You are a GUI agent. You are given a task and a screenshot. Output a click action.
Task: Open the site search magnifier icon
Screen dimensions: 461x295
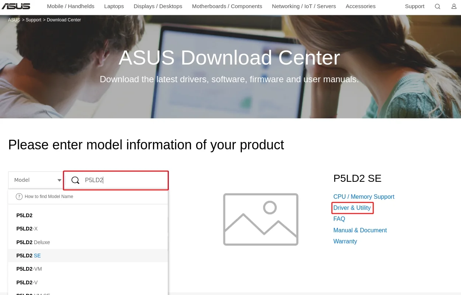tap(437, 6)
